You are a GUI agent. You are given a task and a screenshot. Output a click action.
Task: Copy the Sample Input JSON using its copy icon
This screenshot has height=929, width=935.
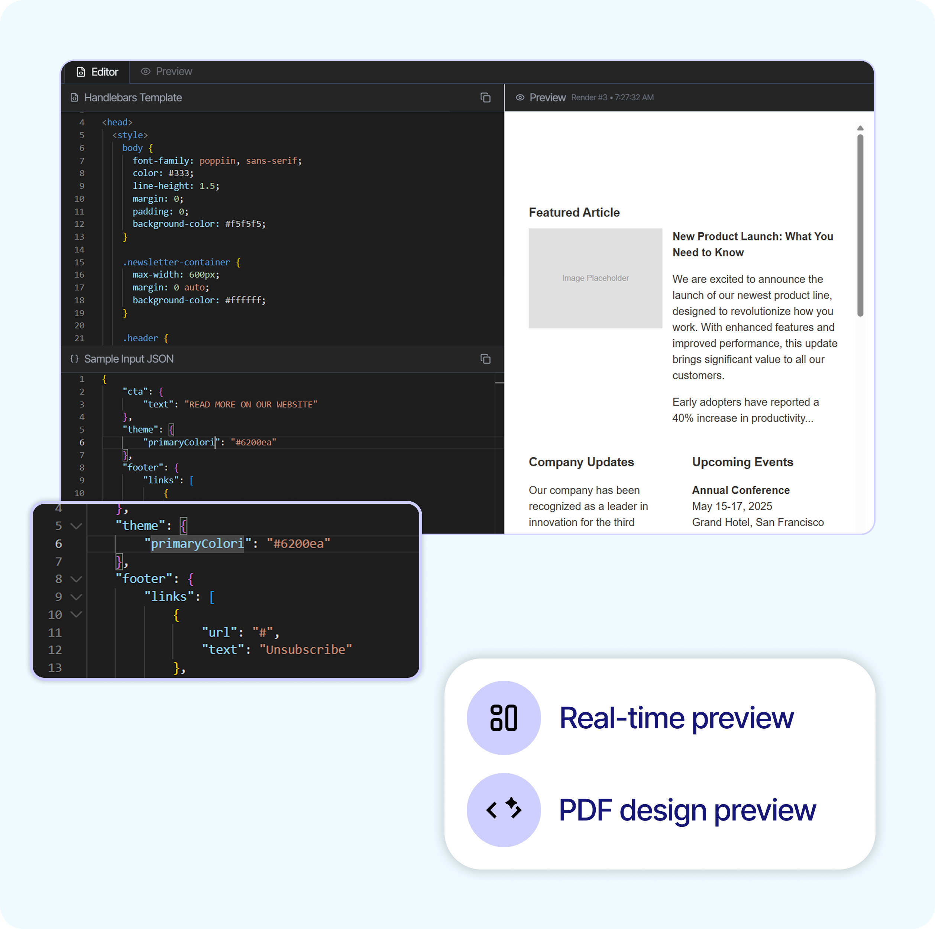pyautogui.click(x=485, y=359)
